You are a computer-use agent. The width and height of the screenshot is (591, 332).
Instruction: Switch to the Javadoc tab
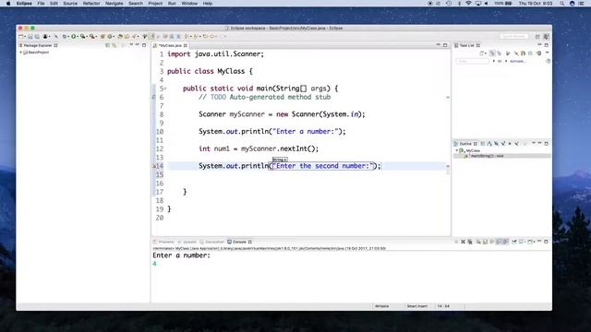tap(187, 242)
